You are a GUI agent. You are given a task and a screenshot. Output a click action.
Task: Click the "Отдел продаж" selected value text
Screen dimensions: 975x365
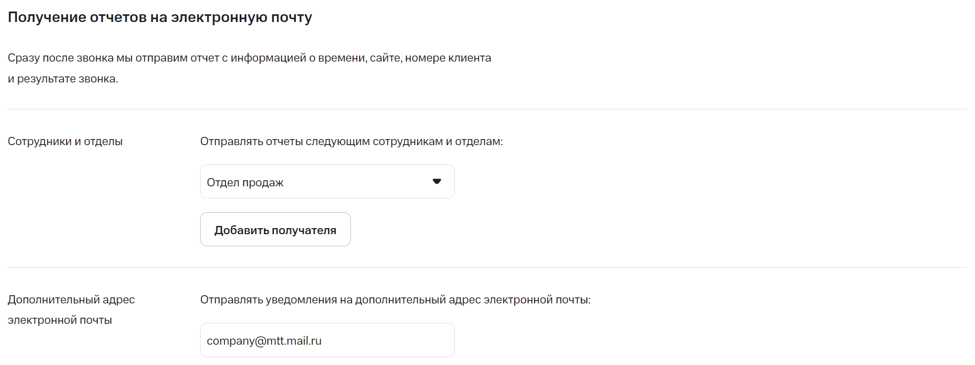pos(245,182)
